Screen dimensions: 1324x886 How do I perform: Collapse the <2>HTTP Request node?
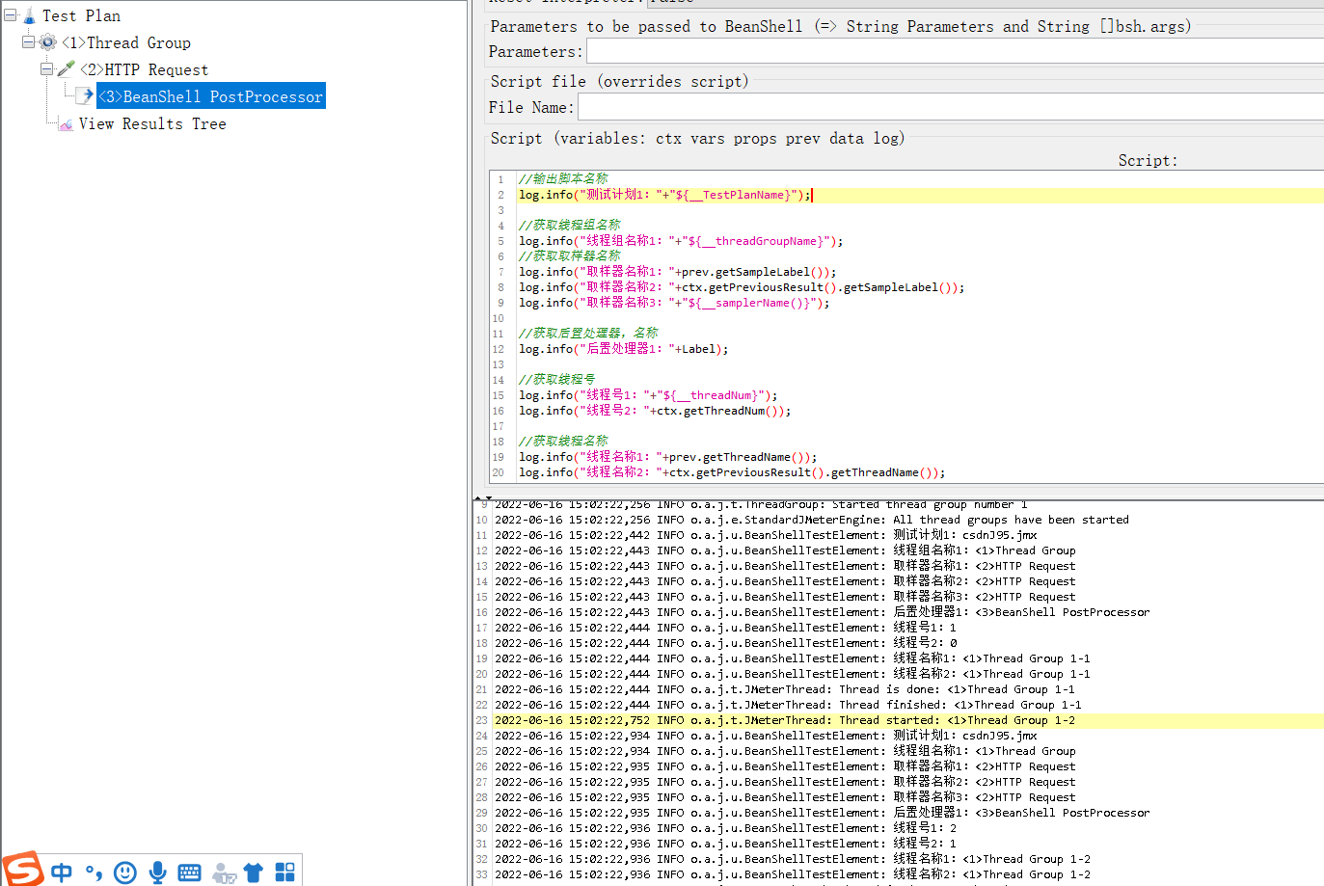pyautogui.click(x=46, y=69)
